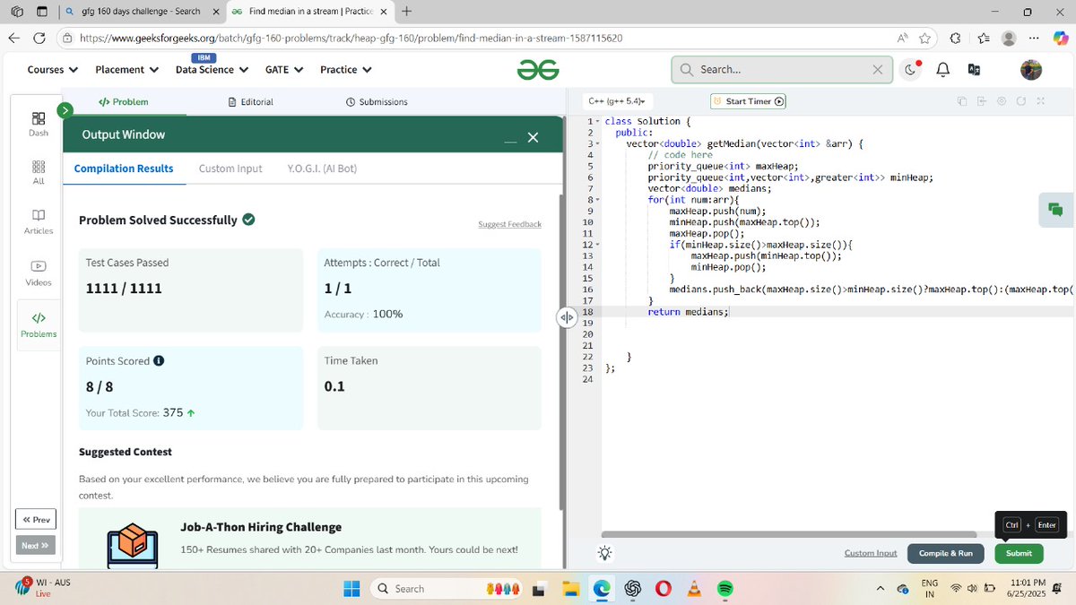Expand the Placement menu
Viewport: 1076px width, 605px height.
click(x=127, y=70)
